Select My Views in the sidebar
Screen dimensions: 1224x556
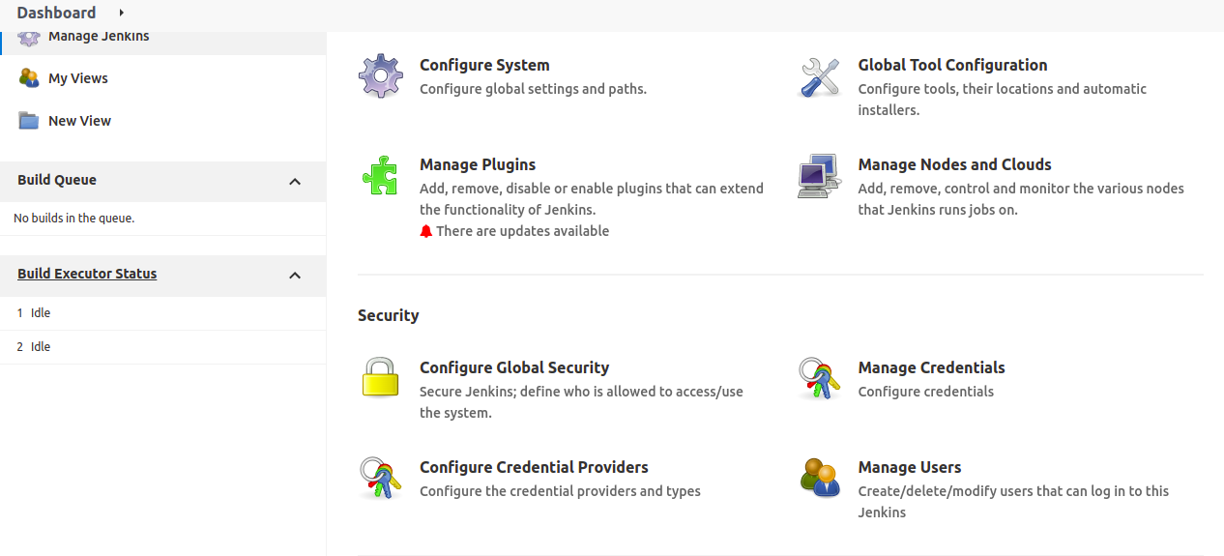[x=78, y=78]
